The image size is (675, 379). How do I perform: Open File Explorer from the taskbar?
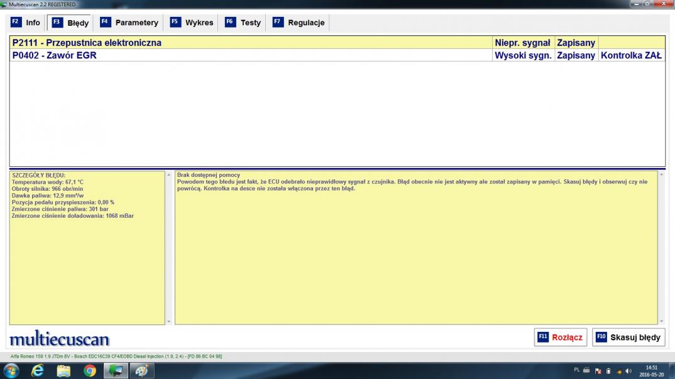point(63,370)
